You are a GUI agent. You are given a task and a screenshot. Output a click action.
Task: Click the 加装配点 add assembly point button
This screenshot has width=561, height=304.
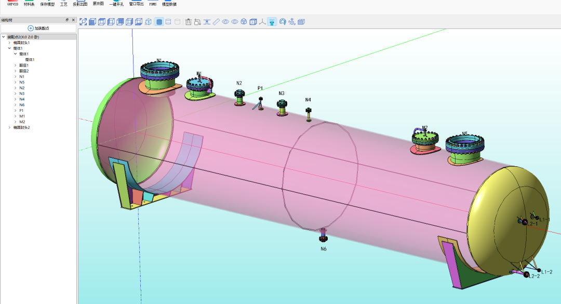coord(38,28)
